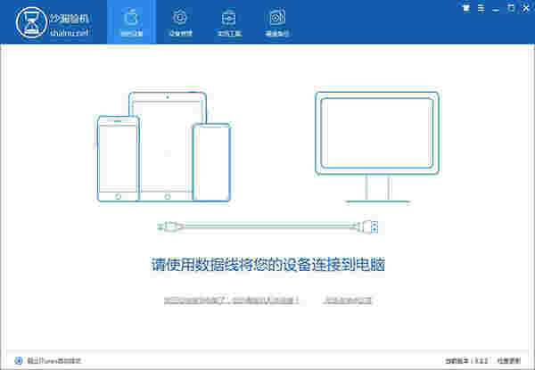535x370 pixels.
Task: Click the underlined link beside the gray hint
Action: click(x=348, y=300)
